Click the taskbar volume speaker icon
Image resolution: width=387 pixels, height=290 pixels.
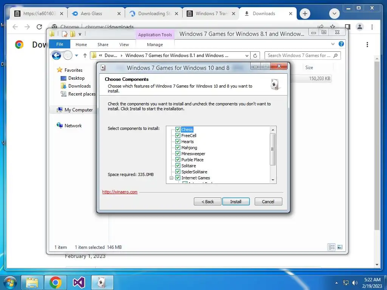click(354, 282)
